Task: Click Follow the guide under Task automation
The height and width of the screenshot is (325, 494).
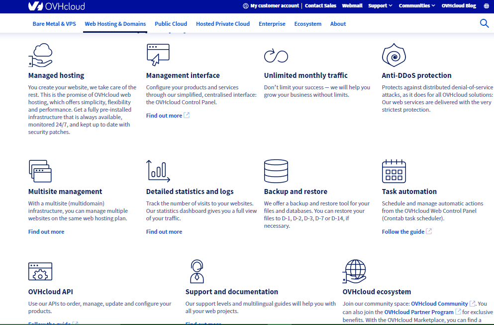Action: tap(403, 232)
